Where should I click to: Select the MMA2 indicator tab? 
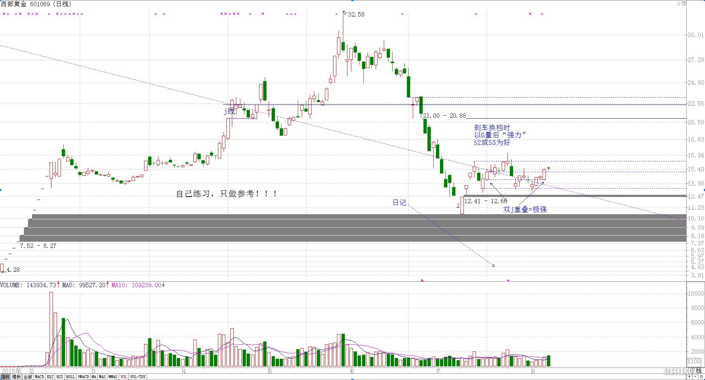[113, 377]
